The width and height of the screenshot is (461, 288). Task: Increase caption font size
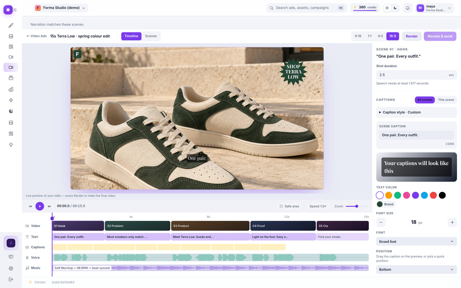[x=452, y=222]
